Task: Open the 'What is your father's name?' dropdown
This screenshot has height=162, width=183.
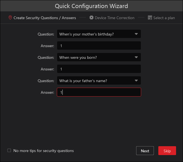Action: pyautogui.click(x=99, y=80)
